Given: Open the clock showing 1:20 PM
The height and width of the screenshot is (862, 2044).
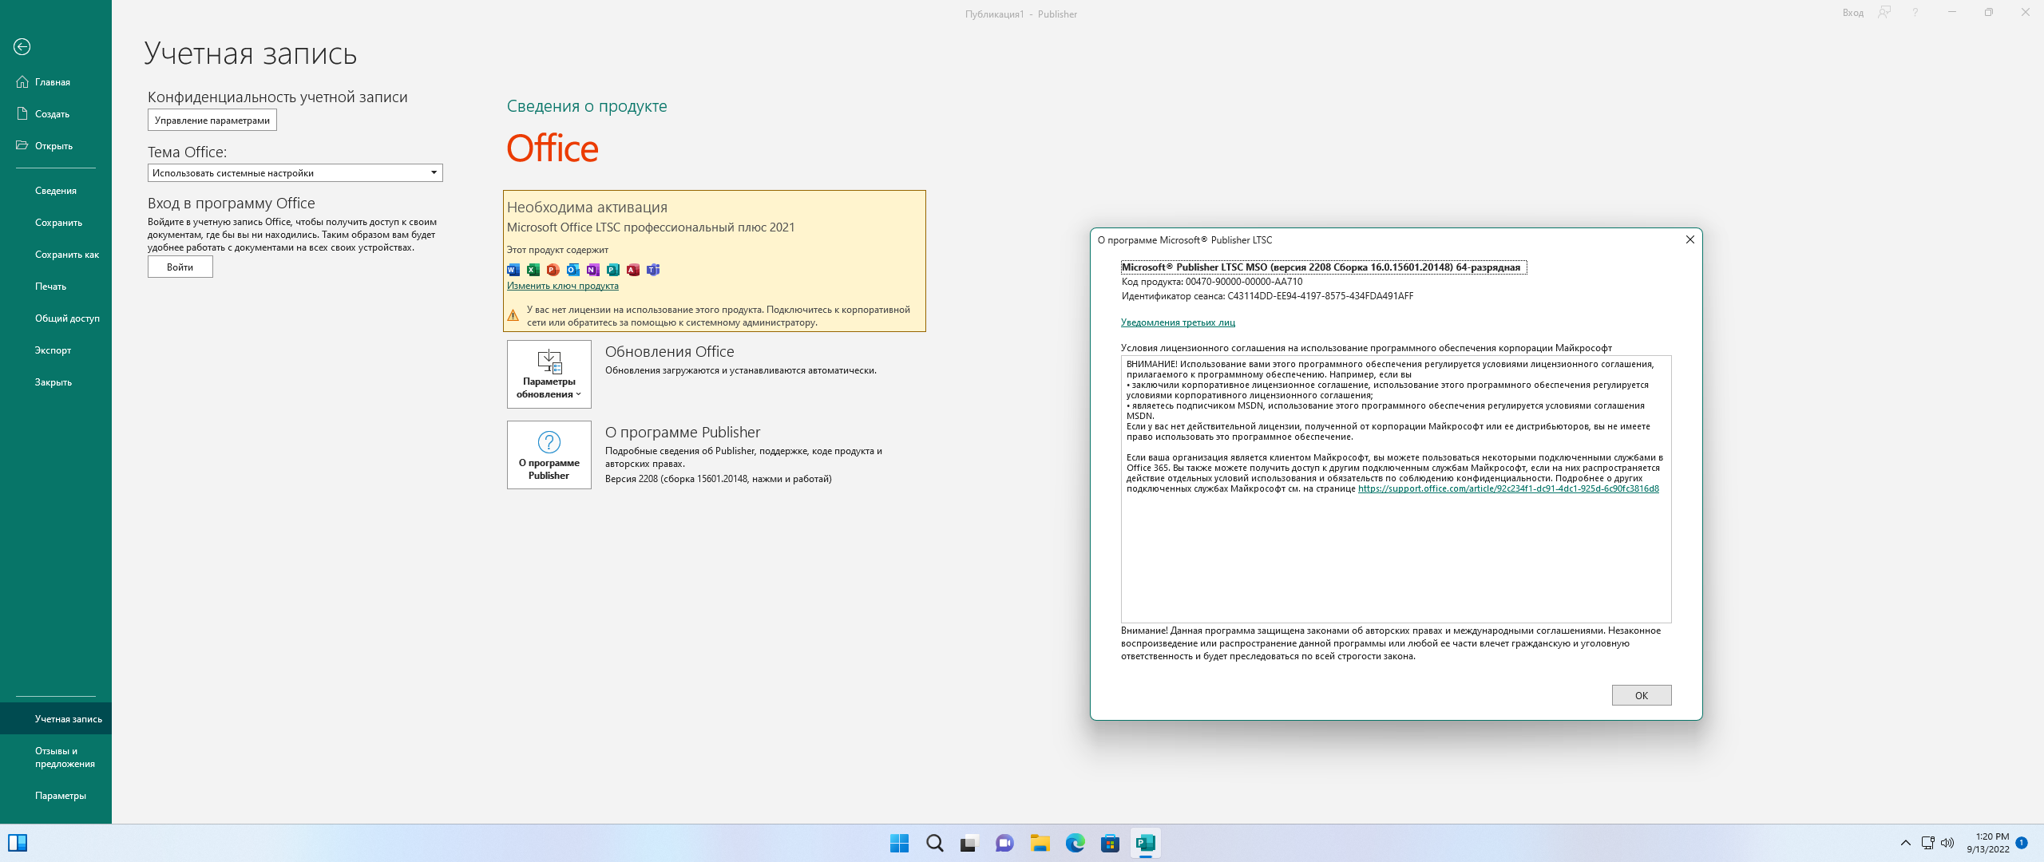Looking at the screenshot, I should point(1988,843).
